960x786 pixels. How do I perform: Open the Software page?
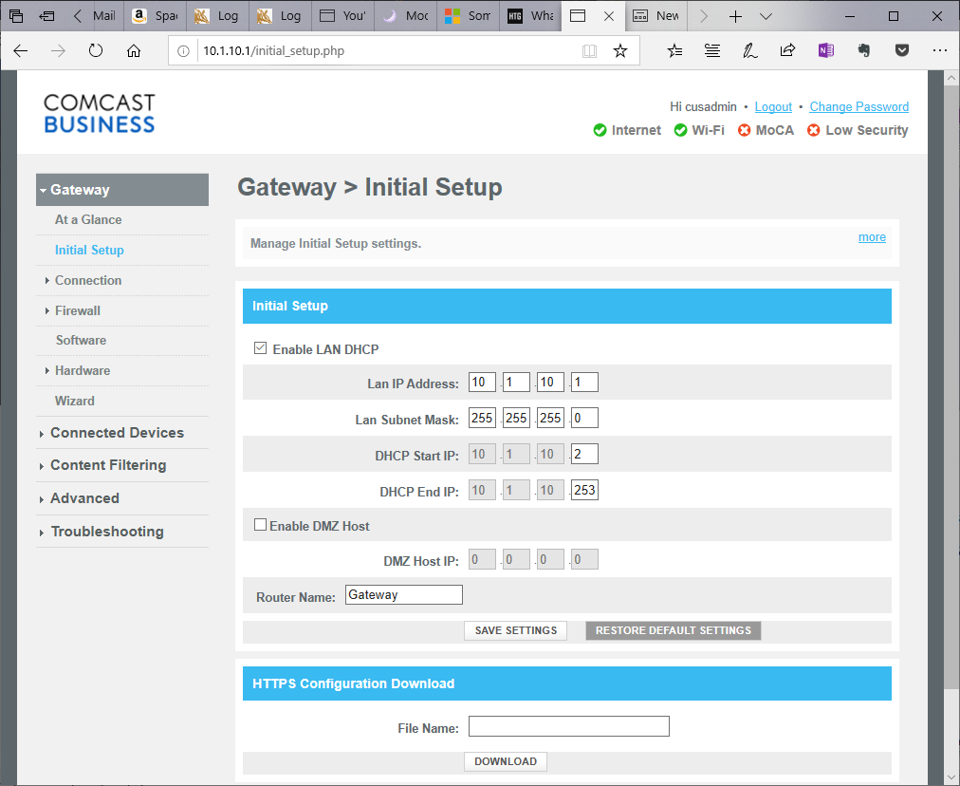[81, 340]
